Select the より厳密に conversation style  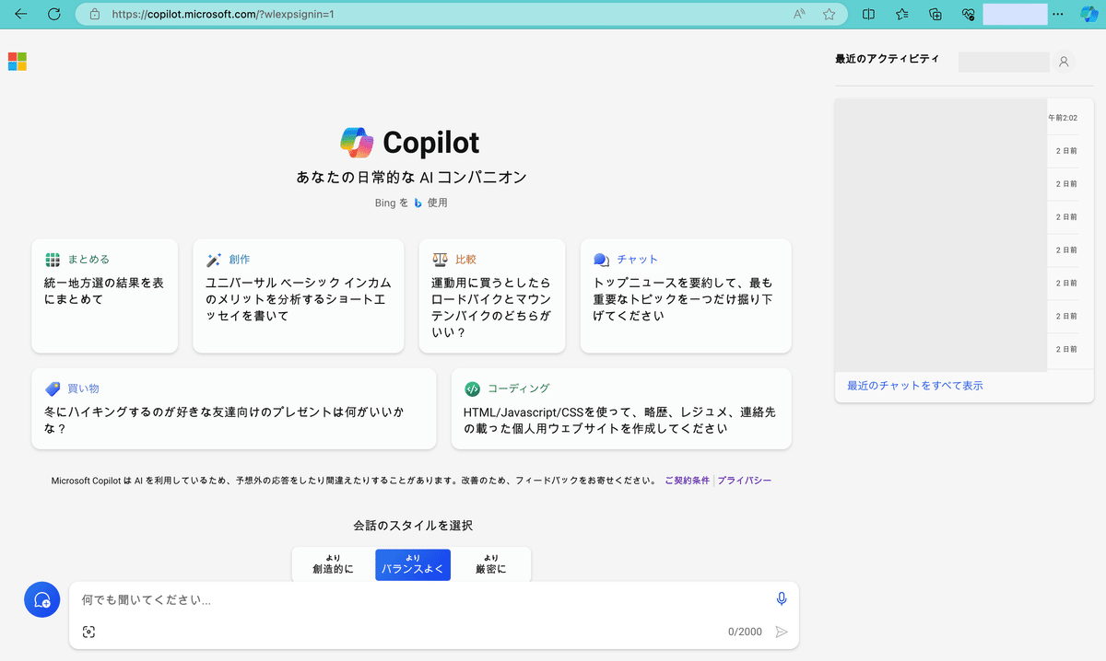pos(490,564)
